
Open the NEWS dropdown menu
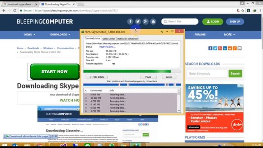click(30, 35)
